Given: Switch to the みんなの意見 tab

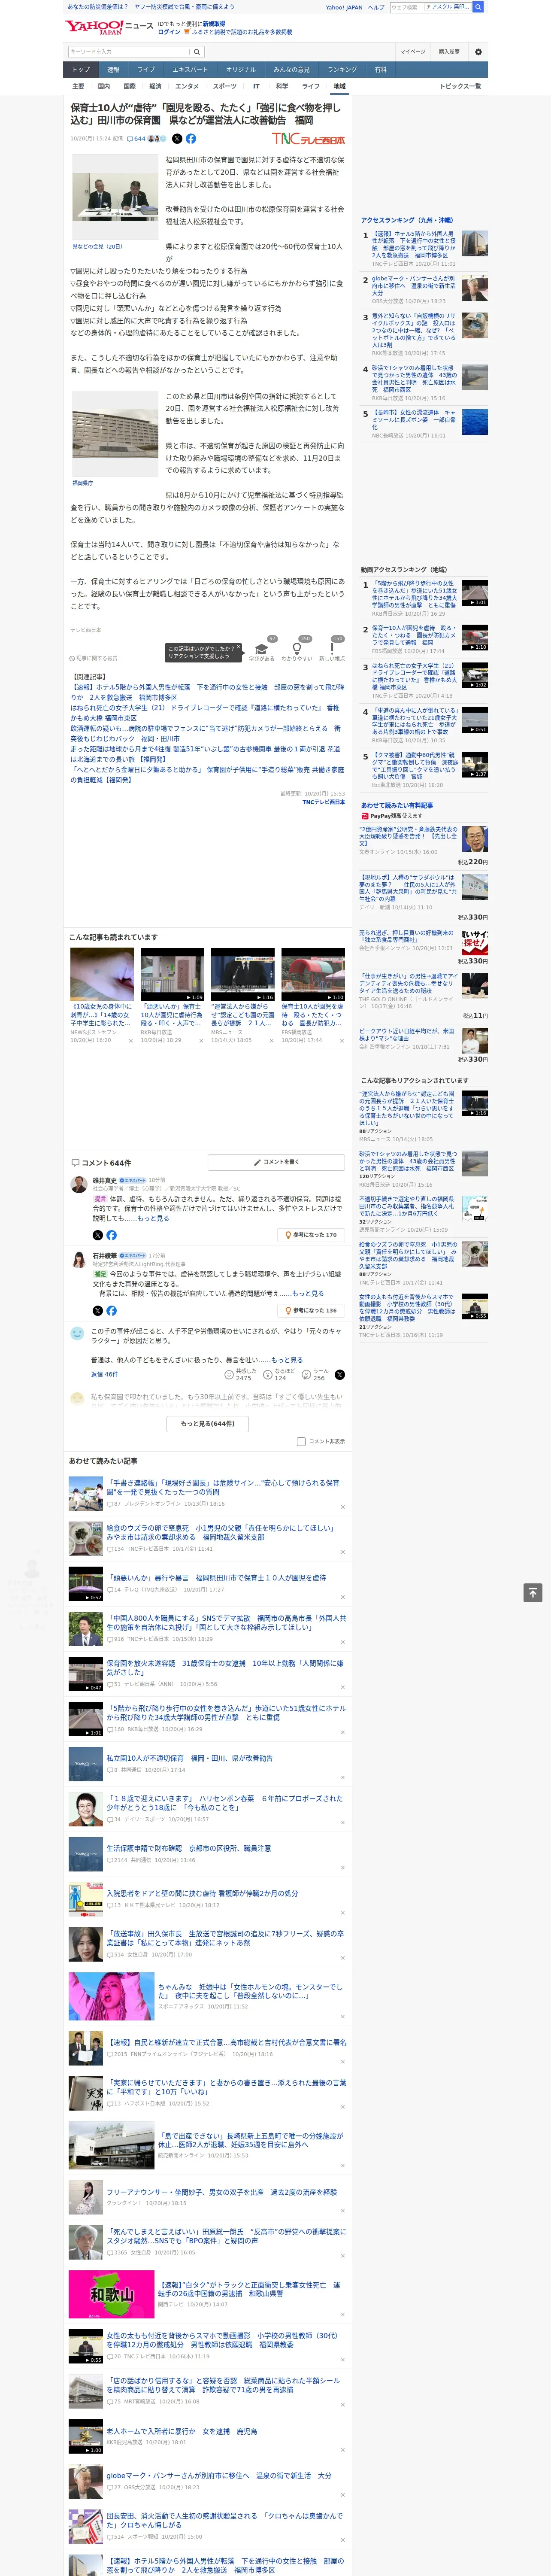Looking at the screenshot, I should (x=291, y=70).
